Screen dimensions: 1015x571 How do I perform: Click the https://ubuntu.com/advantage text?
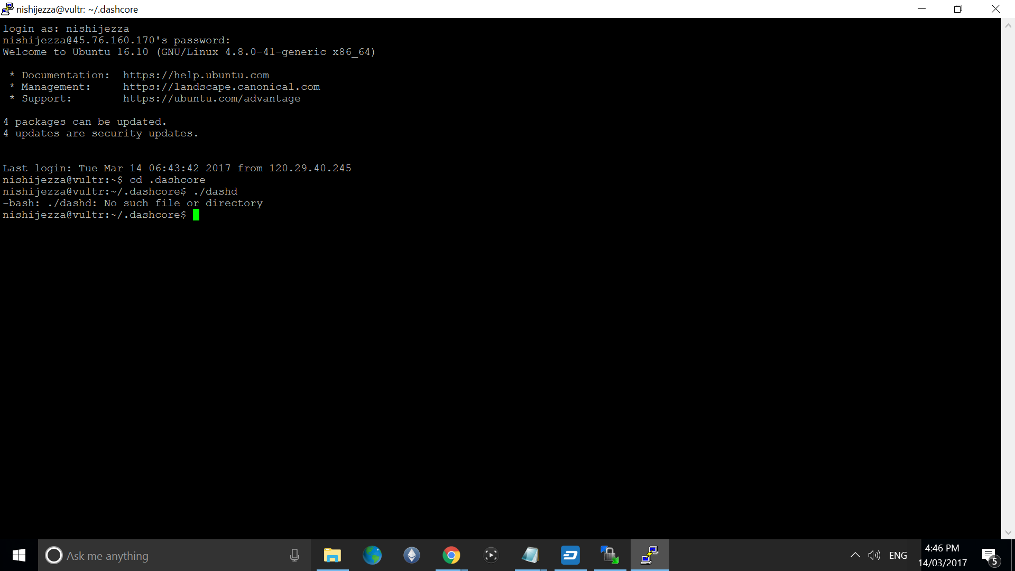pos(211,98)
